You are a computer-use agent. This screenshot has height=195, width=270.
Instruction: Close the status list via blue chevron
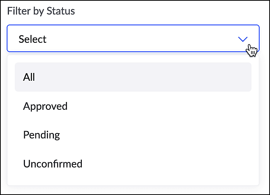coord(242,39)
